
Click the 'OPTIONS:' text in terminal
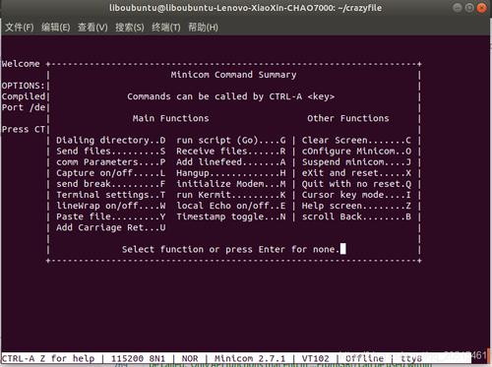click(x=23, y=86)
